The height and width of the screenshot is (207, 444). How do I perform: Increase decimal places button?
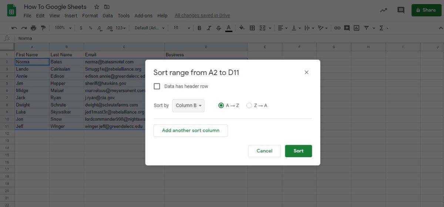(109, 28)
